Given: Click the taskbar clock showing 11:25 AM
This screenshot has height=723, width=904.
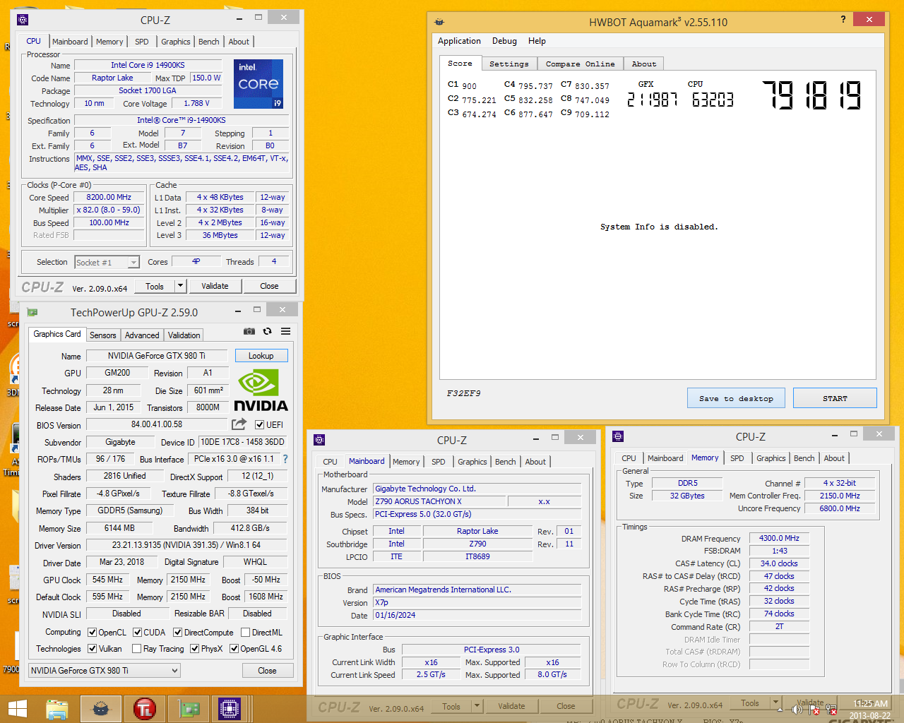Looking at the screenshot, I should pyautogui.click(x=870, y=703).
